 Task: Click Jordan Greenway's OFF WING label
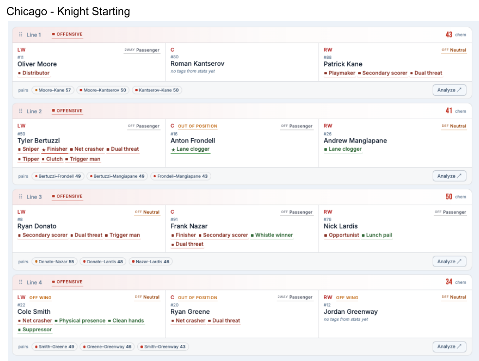click(x=347, y=298)
